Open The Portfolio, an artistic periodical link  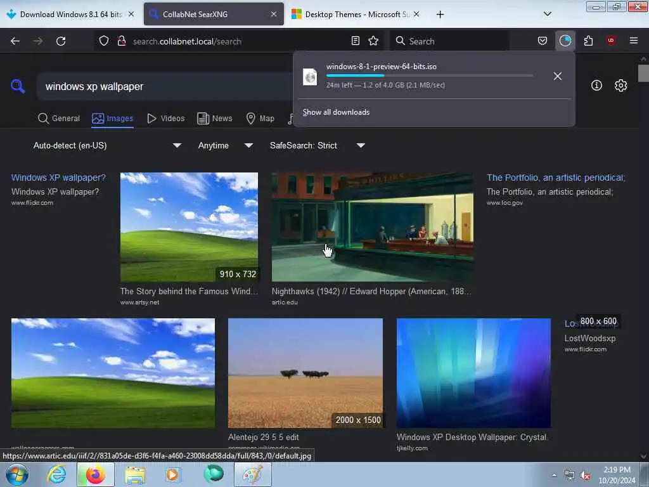point(555,178)
